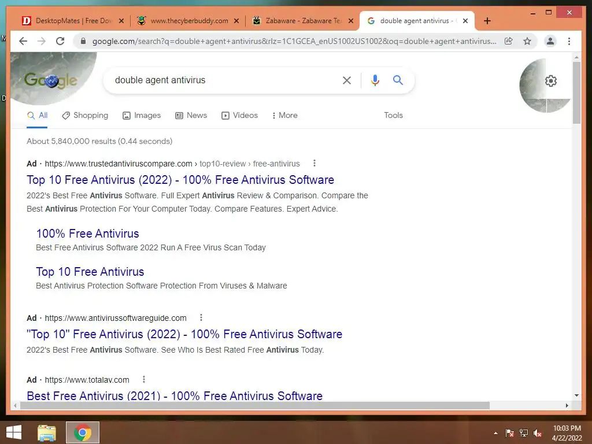This screenshot has width=592, height=444.
Task: Open the Best Free Antivirus (2021) link
Action: click(175, 395)
